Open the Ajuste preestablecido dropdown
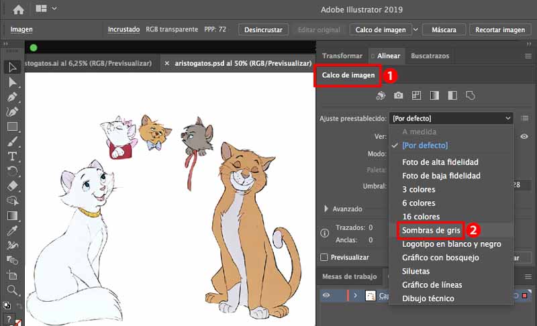This screenshot has height=326, width=537. coord(451,118)
